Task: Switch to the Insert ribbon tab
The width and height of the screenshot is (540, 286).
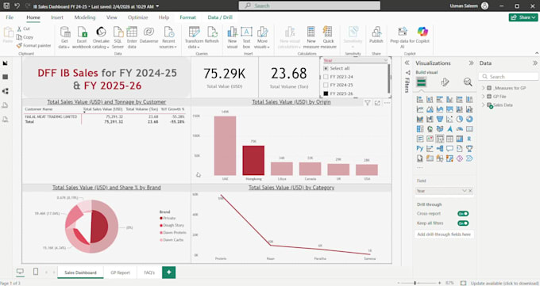Action: (57, 17)
